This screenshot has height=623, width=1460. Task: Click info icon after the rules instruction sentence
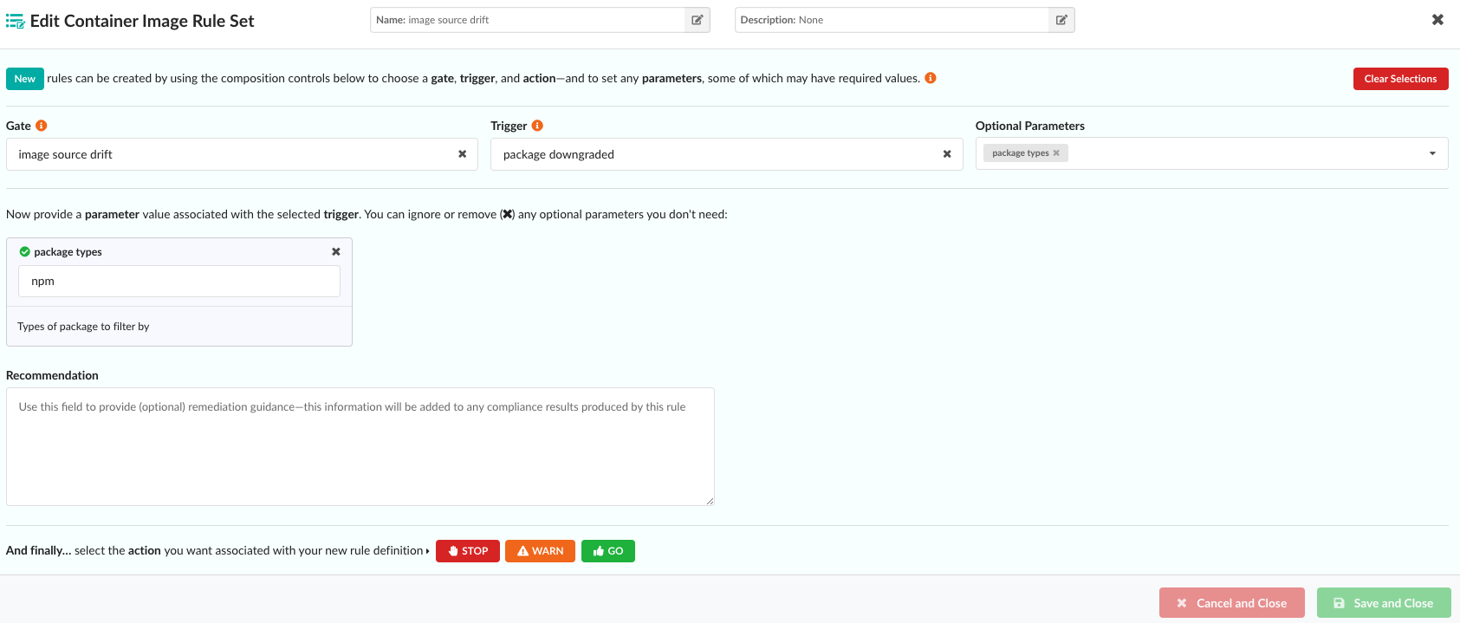(x=931, y=78)
